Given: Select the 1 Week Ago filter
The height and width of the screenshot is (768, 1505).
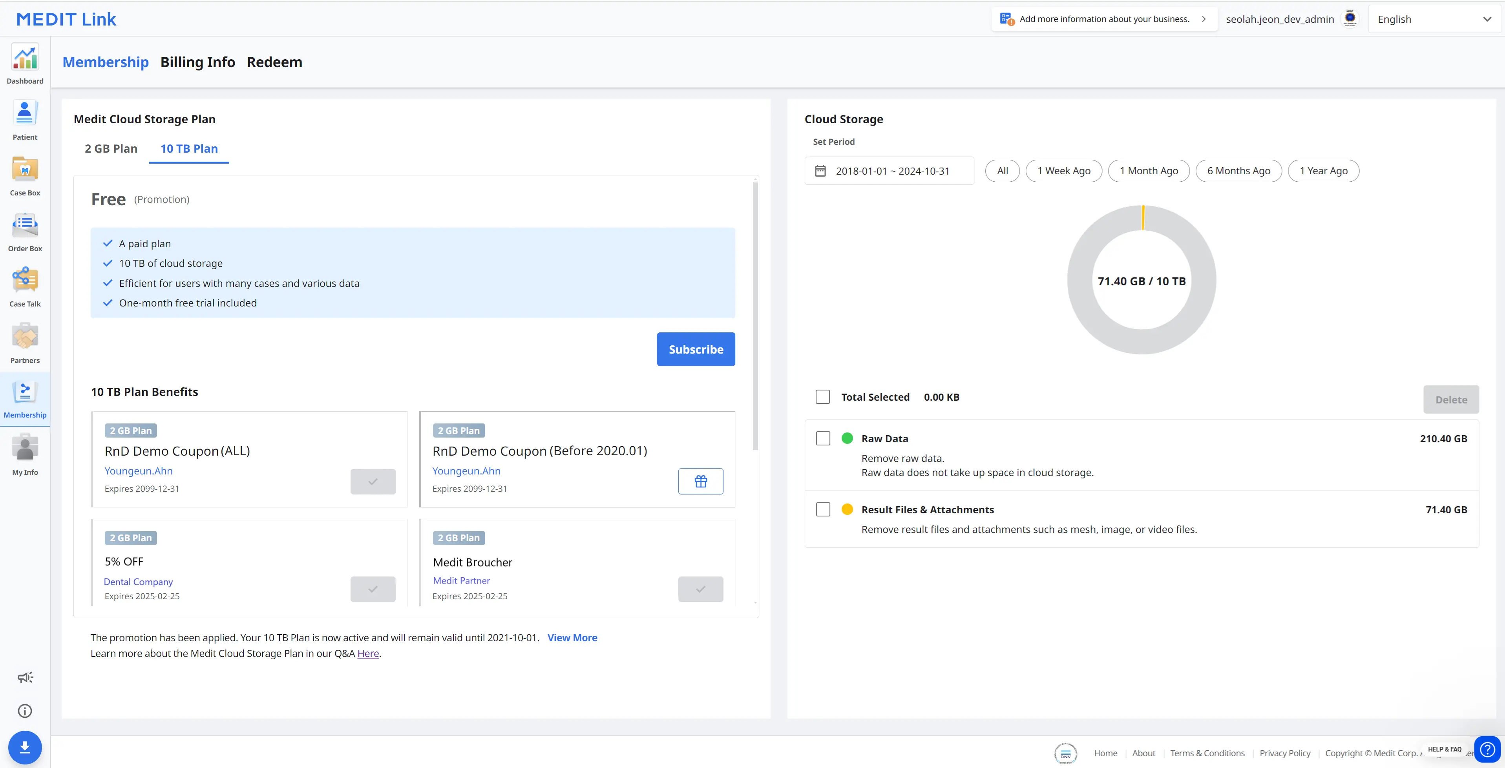Looking at the screenshot, I should 1064,171.
